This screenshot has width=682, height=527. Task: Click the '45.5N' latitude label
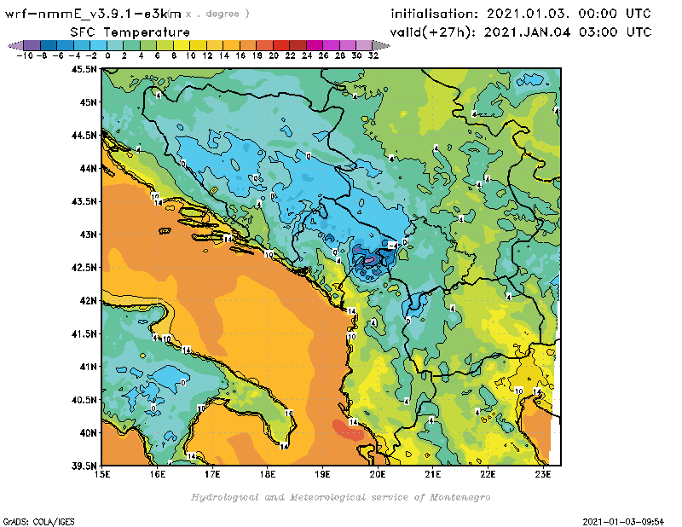(84, 69)
